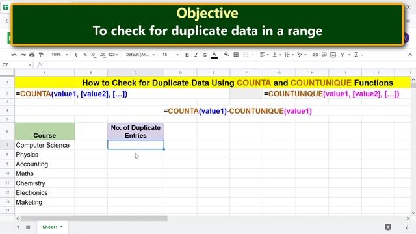
Task: Select row 7 header
Action: [7, 145]
